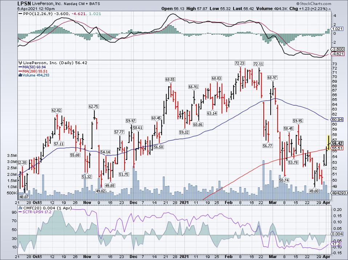The width and height of the screenshot is (348, 260).
Task: Click the SCTR-LPSN 17.2 legend text
Action: (x=37, y=212)
